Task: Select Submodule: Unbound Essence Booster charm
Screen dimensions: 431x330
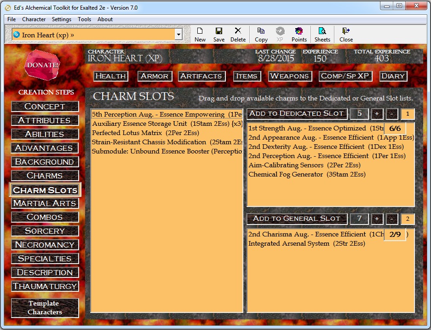Action: coord(167,151)
